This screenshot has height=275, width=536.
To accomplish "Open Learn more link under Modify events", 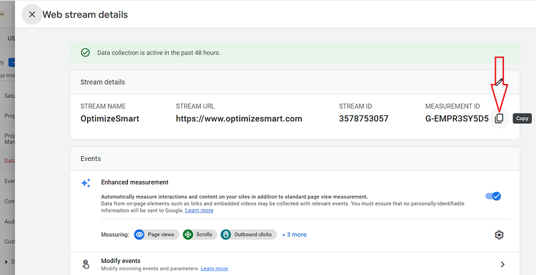I will coord(214,269).
